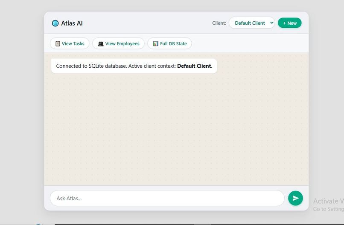344x225 pixels.
Task: Click the Client: label
Action: coord(219,23)
